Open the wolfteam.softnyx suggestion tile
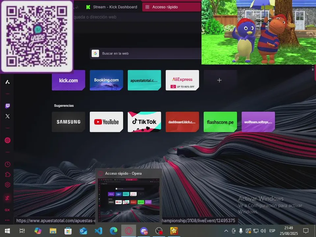The width and height of the screenshot is (316, 237). tap(258, 122)
